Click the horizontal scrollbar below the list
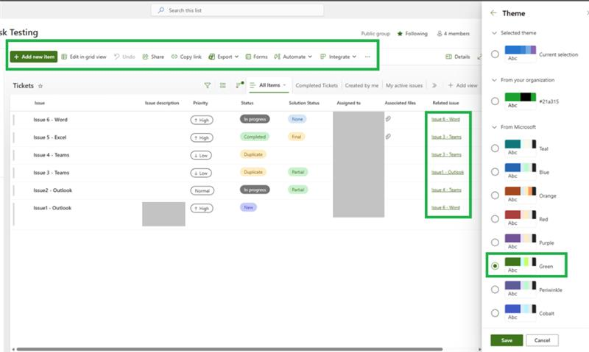Viewport: 589px width, 352px height. (x=230, y=349)
